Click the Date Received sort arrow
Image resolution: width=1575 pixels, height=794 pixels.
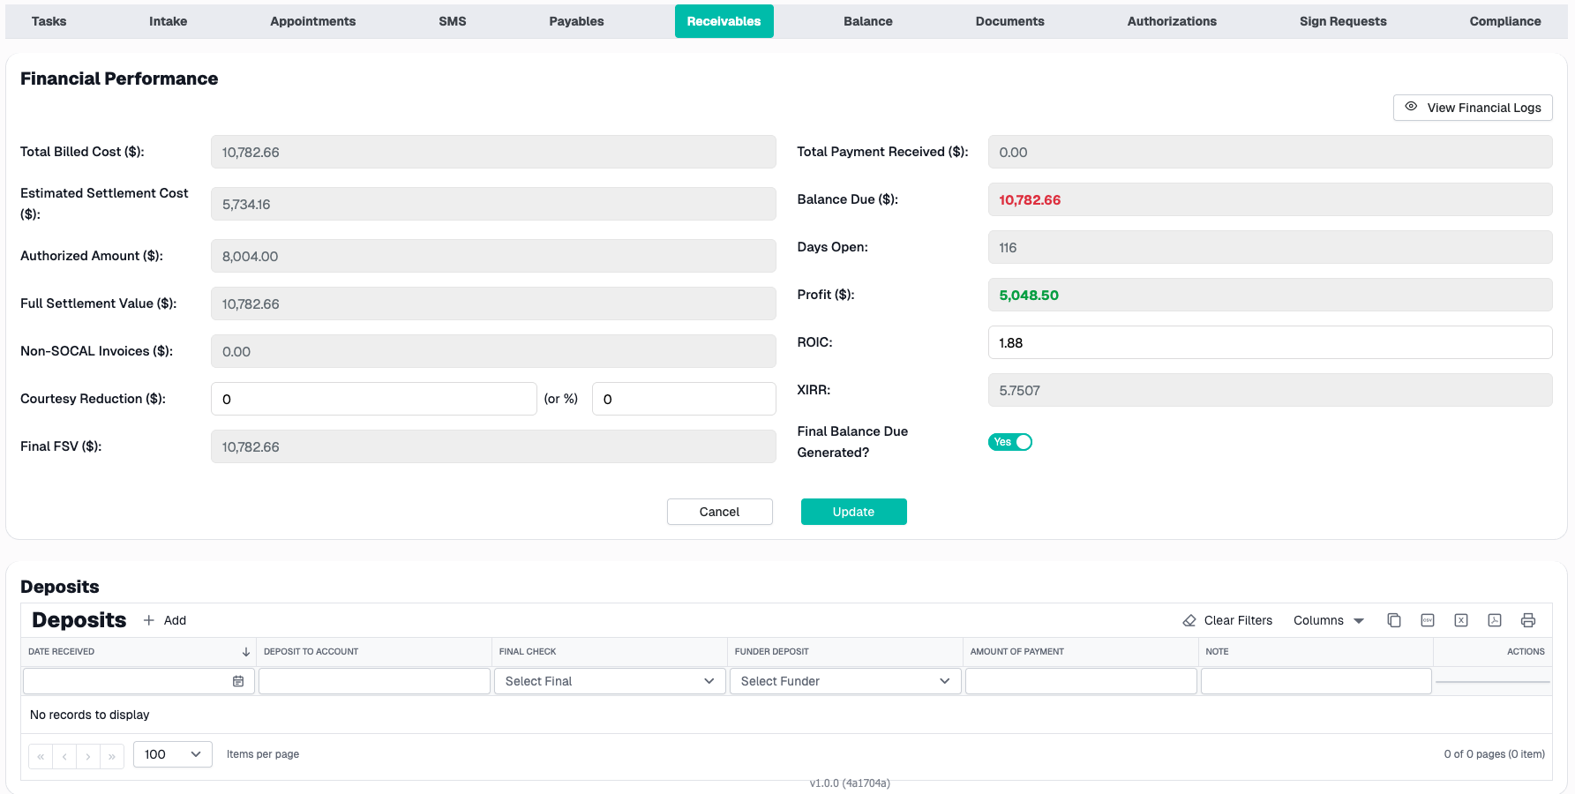(246, 651)
